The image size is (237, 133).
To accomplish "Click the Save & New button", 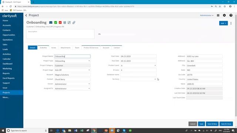I will 212,124.
